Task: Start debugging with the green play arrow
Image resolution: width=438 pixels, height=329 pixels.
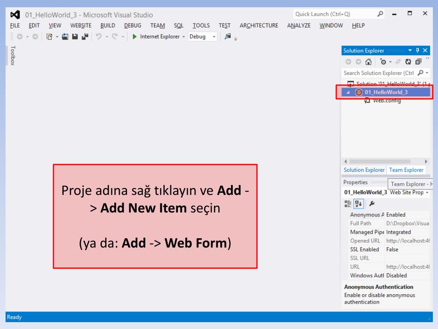Action: (135, 37)
